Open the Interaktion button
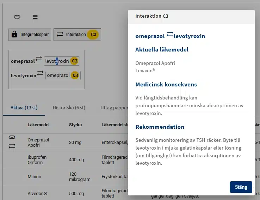 click(77, 35)
